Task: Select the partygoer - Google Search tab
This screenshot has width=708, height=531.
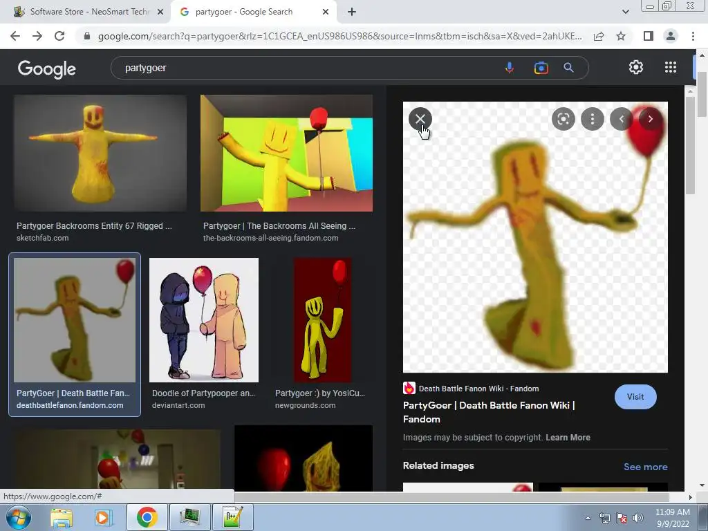Action: pyautogui.click(x=254, y=12)
